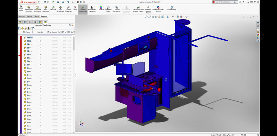Click the red color slider marker

tap(20, 55)
